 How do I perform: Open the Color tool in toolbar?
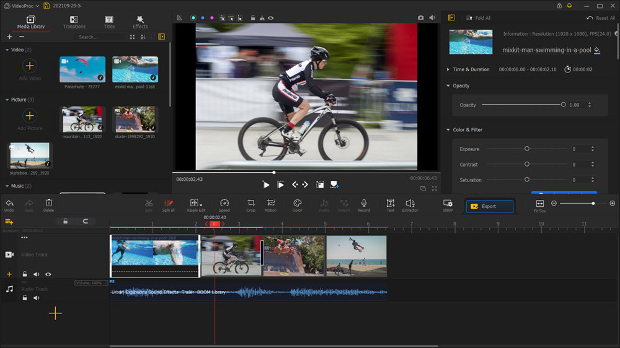pyautogui.click(x=297, y=203)
